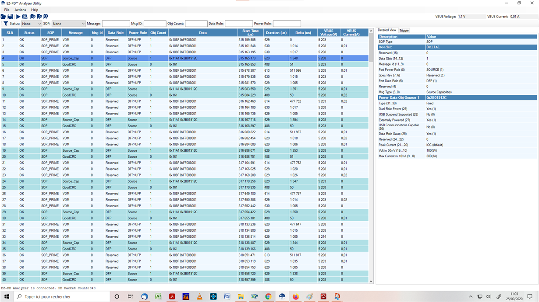Screen dimensions: 539x302
Task: Click the Obj Count filter field
Action: tap(196, 24)
